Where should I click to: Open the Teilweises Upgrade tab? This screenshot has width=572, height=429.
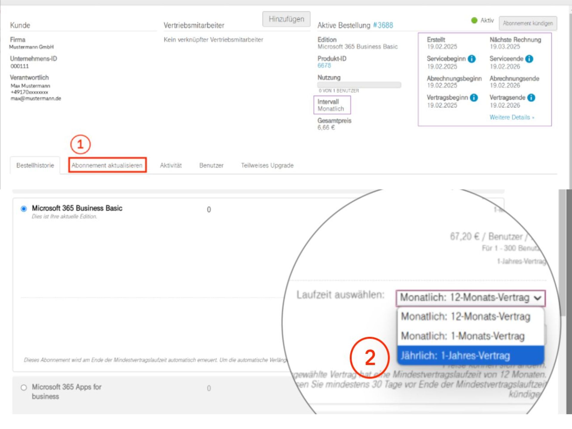[267, 165]
